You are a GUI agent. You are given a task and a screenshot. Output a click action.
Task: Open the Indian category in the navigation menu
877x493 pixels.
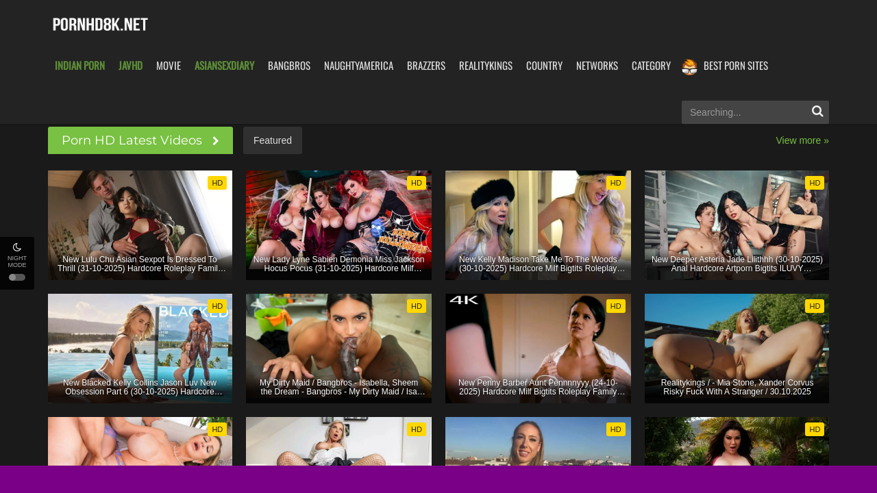(x=79, y=66)
